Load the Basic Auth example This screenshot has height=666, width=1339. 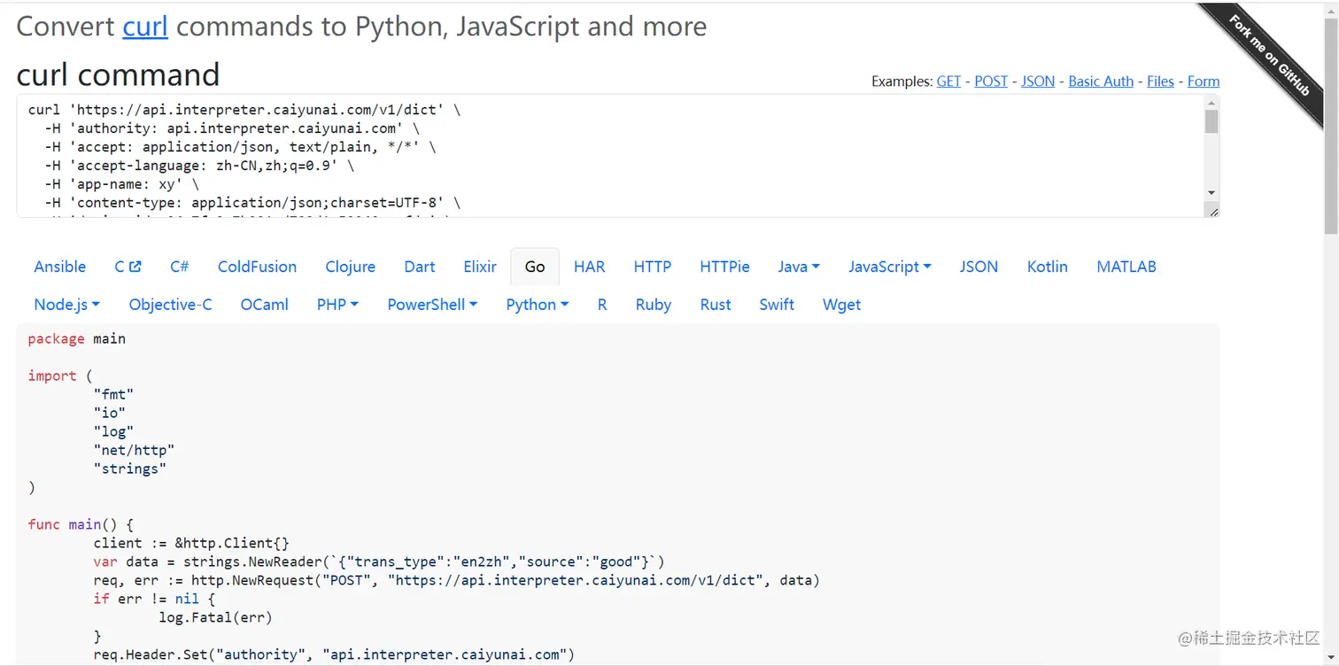tap(1101, 81)
